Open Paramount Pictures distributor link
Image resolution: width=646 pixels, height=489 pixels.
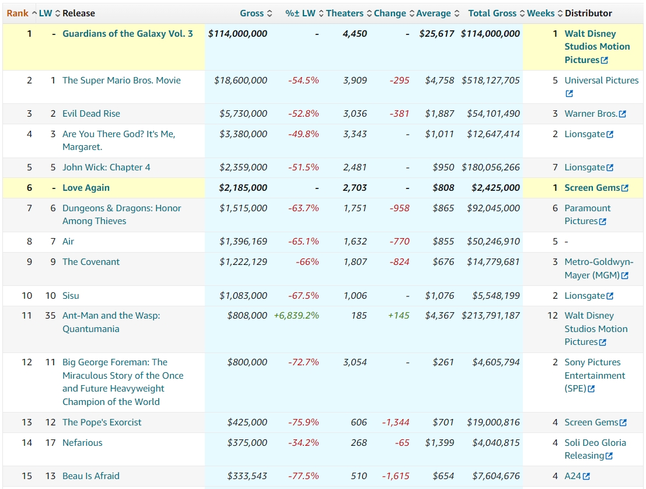(x=588, y=215)
